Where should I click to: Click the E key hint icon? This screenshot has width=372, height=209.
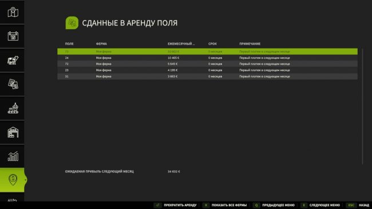coord(304,205)
